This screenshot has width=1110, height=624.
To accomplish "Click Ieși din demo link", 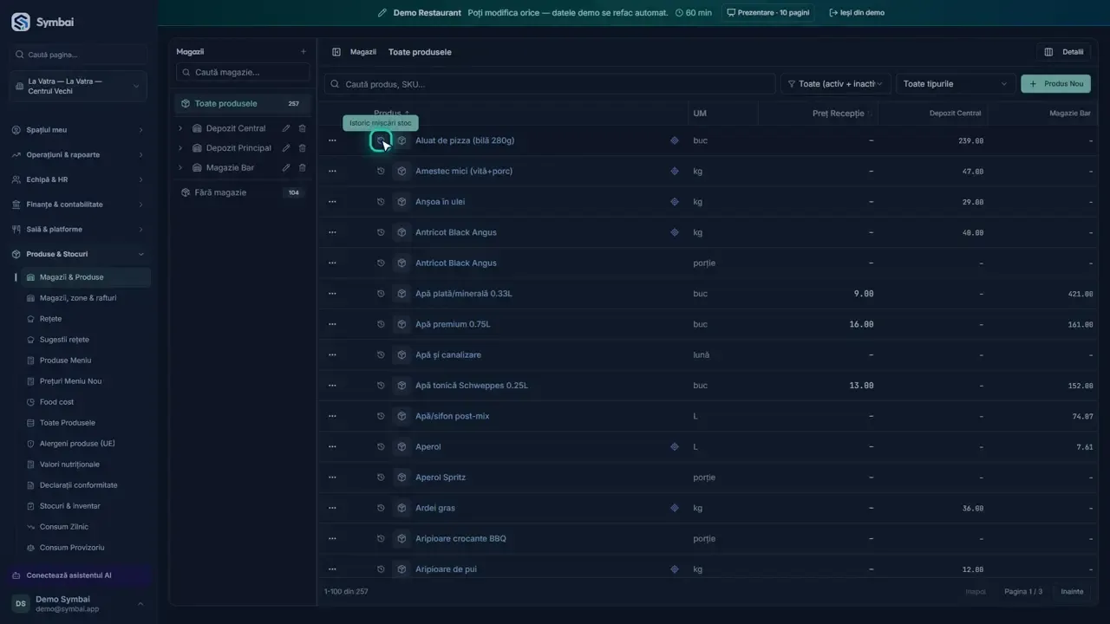I will (x=857, y=13).
